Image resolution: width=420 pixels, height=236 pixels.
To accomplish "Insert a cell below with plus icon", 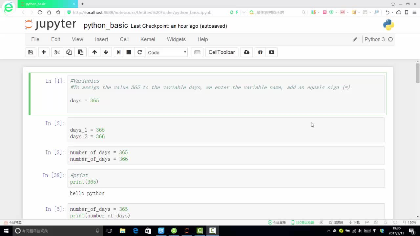I will 44,52.
